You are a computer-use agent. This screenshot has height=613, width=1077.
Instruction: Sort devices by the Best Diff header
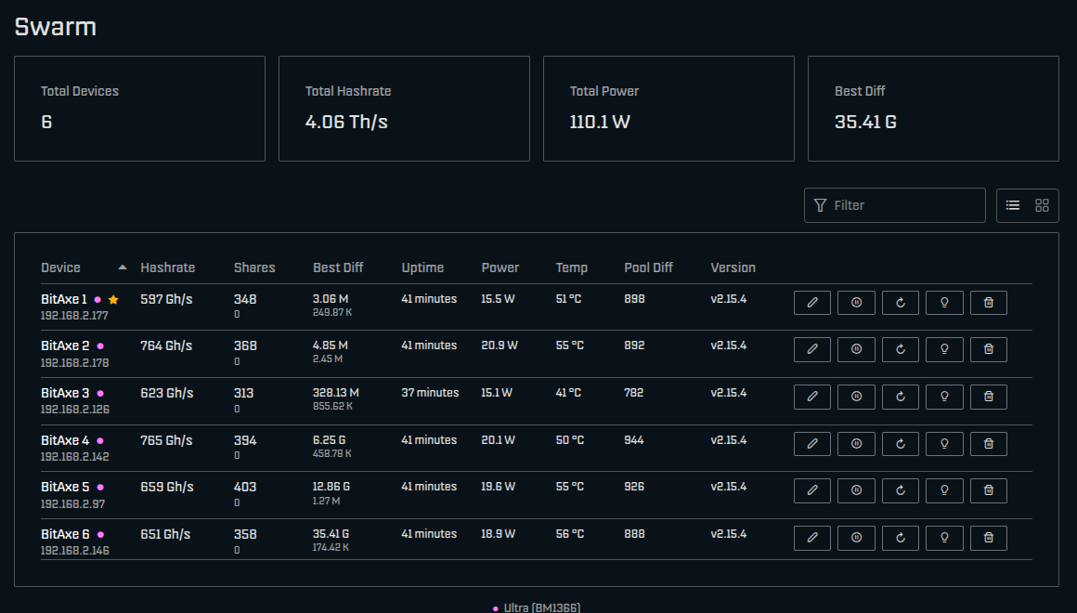pos(338,268)
